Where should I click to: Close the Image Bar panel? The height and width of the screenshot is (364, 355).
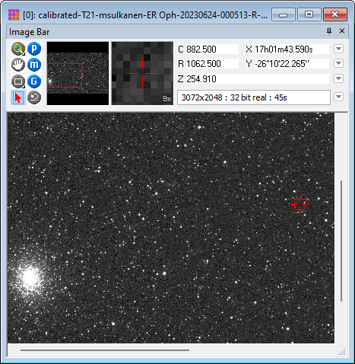tap(342, 31)
